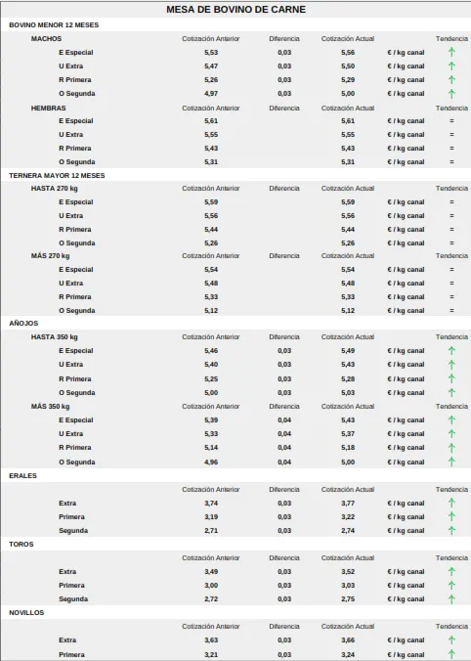Image resolution: width=471 pixels, height=661 pixels.
Task: Click the NOVILLOS section heading
Action: click(x=26, y=613)
